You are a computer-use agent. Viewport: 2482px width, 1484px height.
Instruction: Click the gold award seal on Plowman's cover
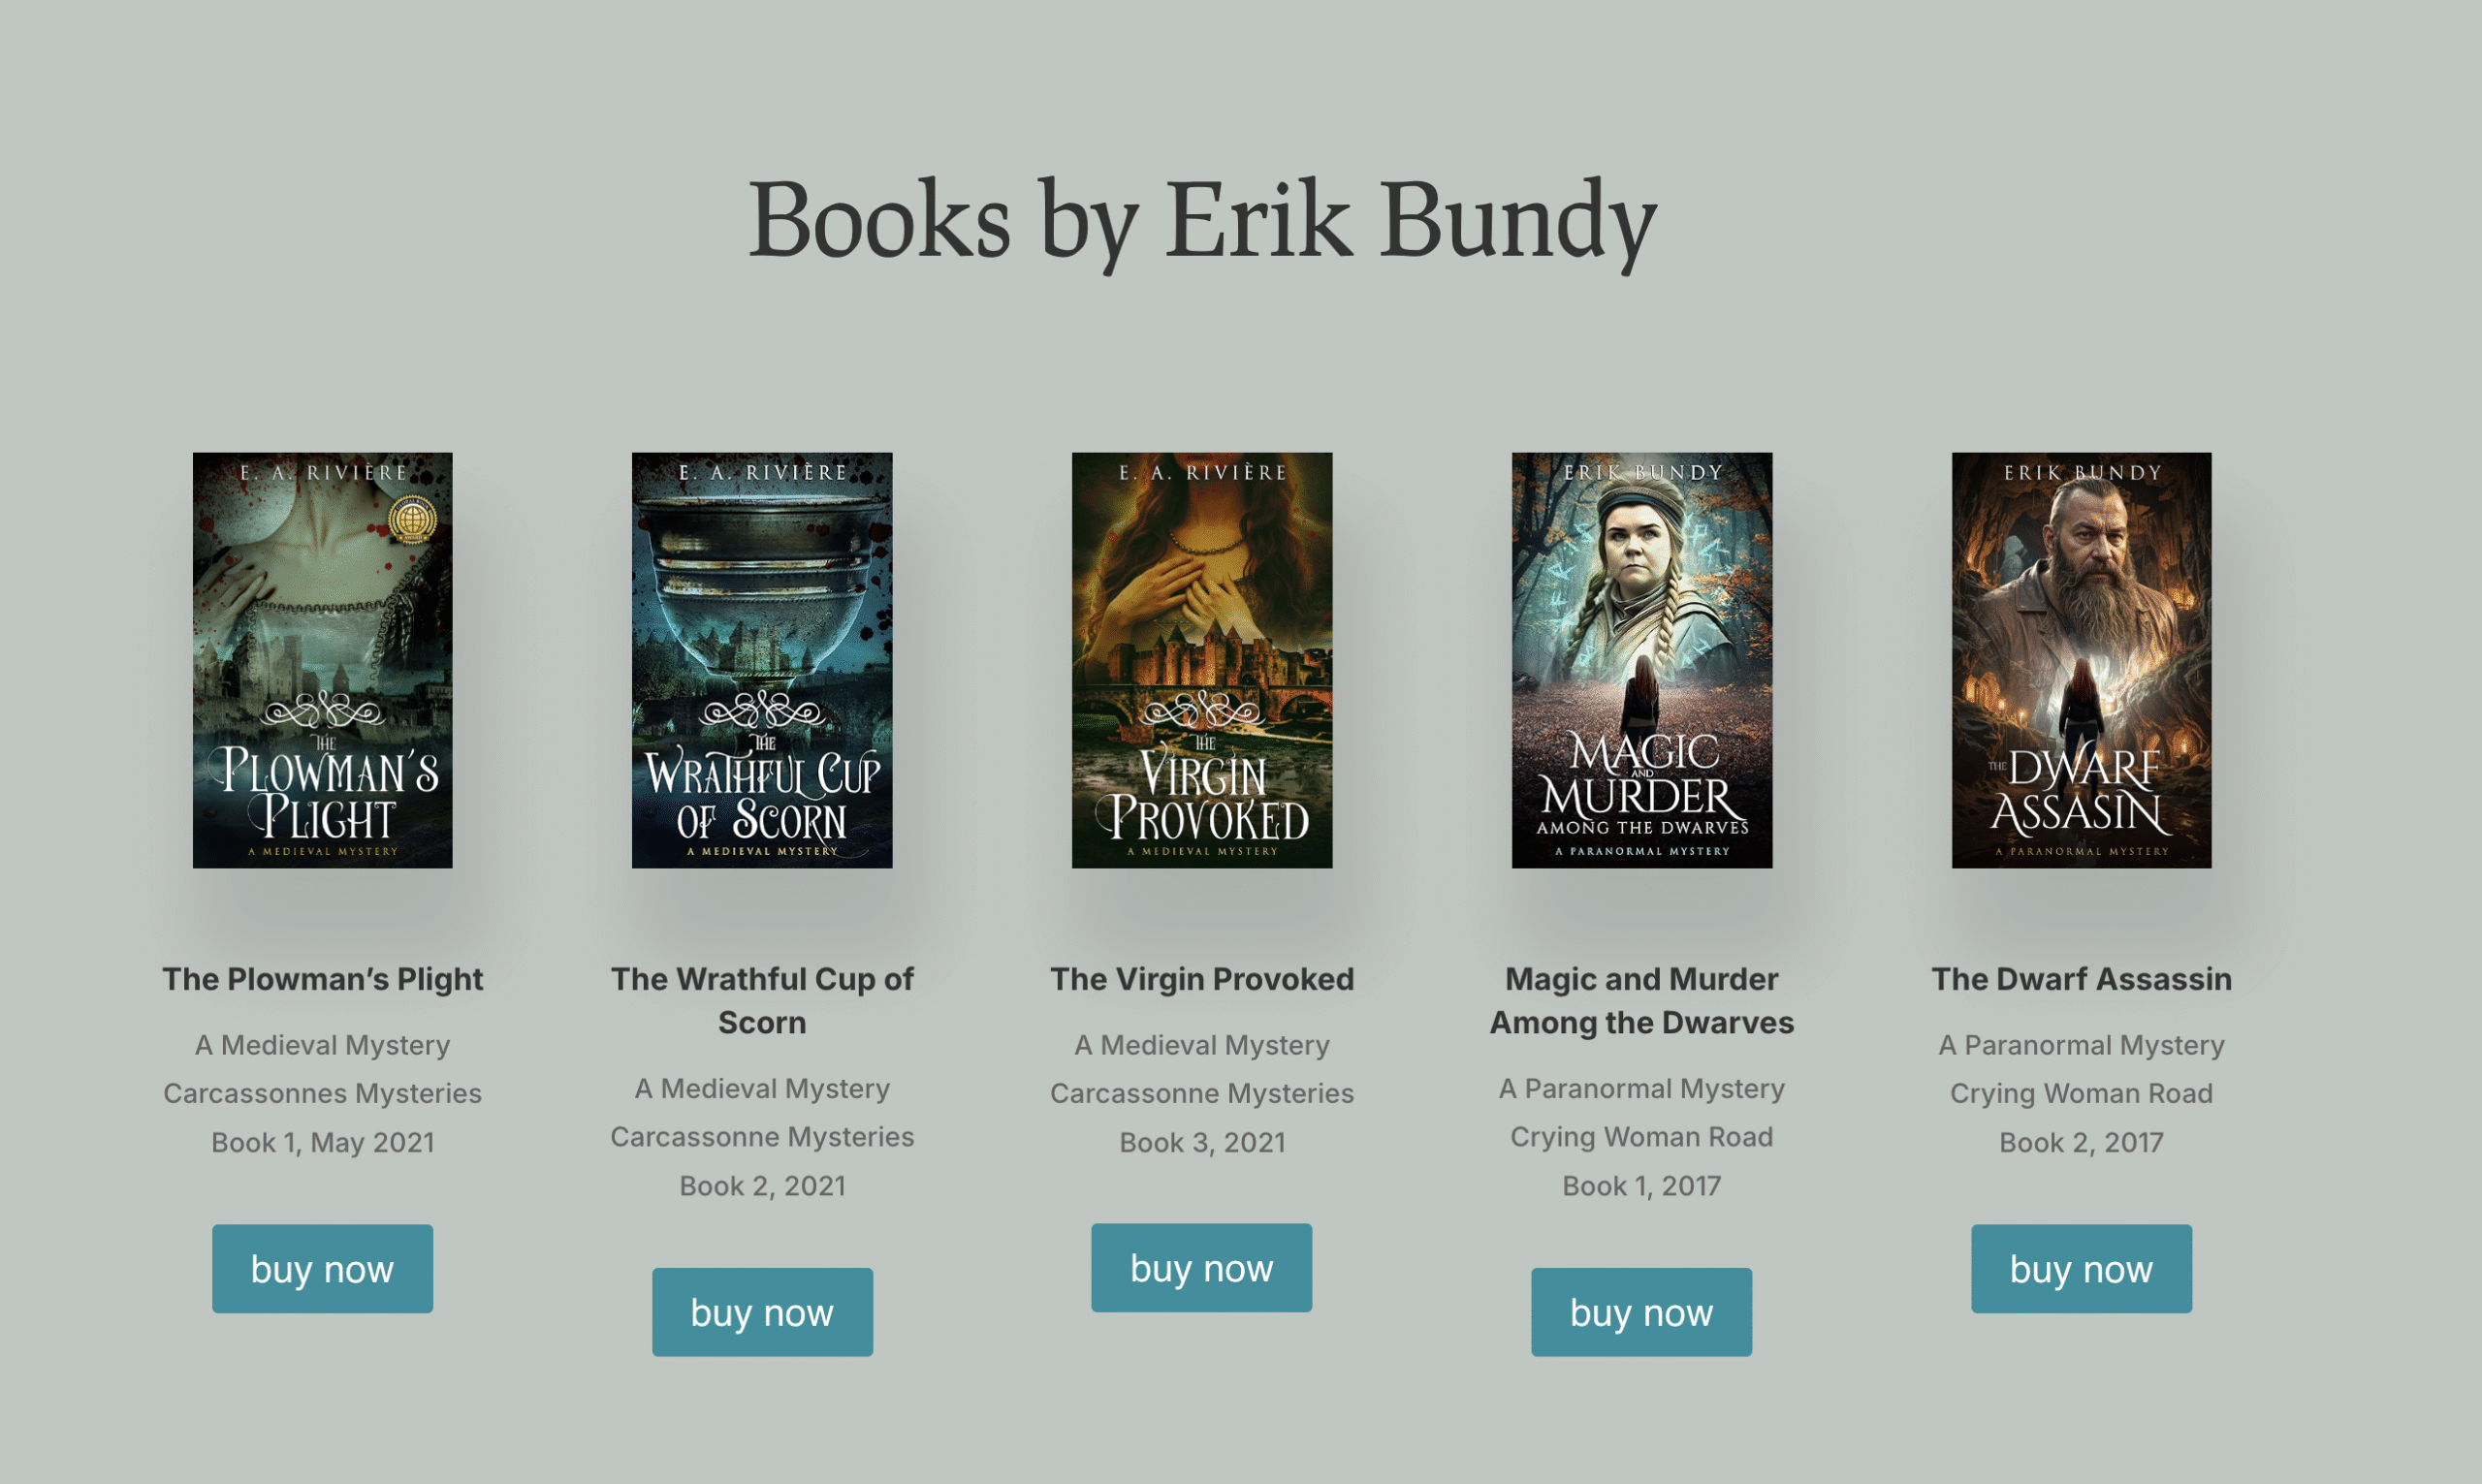coord(412,520)
